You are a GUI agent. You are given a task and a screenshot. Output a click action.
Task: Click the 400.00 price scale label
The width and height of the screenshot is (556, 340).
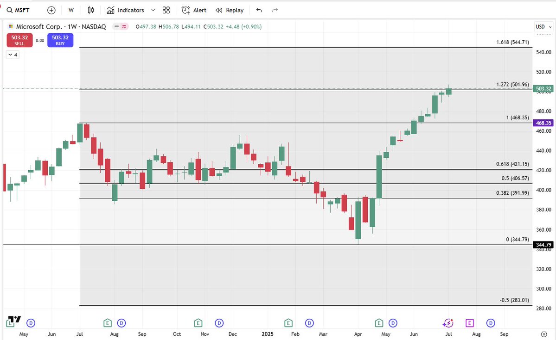click(x=544, y=190)
